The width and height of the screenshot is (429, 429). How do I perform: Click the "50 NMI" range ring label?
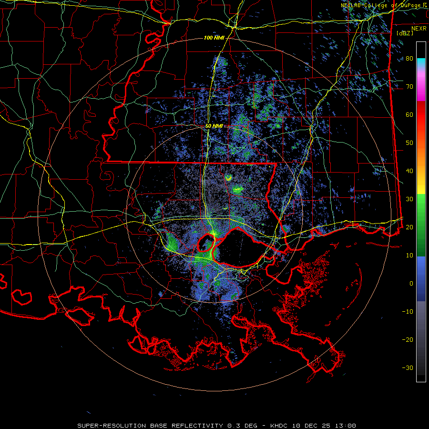pos(214,126)
